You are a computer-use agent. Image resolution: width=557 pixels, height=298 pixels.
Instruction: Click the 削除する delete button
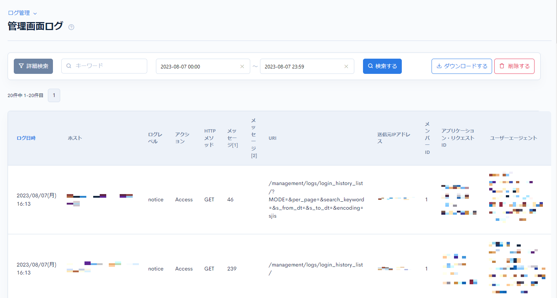(514, 66)
